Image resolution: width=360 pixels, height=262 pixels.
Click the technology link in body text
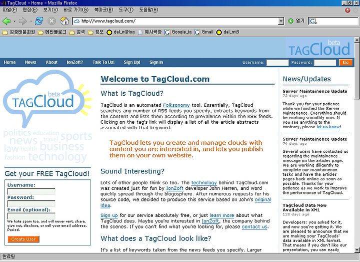[x=204, y=183]
